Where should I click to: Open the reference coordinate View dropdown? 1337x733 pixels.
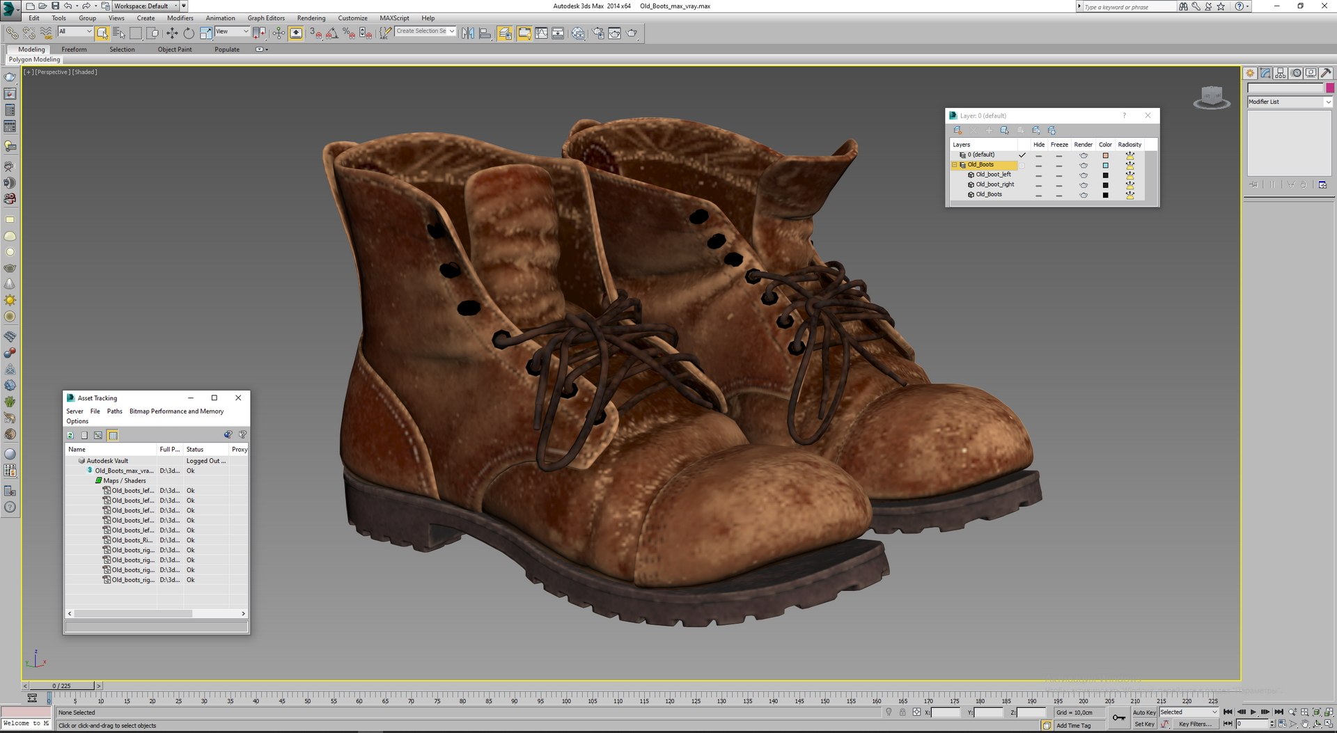pyautogui.click(x=232, y=31)
